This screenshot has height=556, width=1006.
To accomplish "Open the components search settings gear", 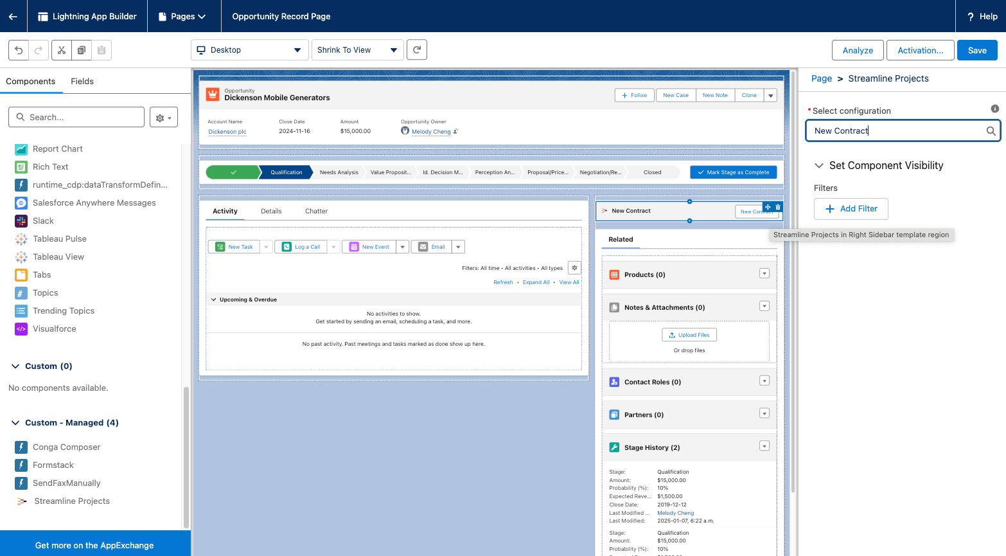I will [163, 118].
